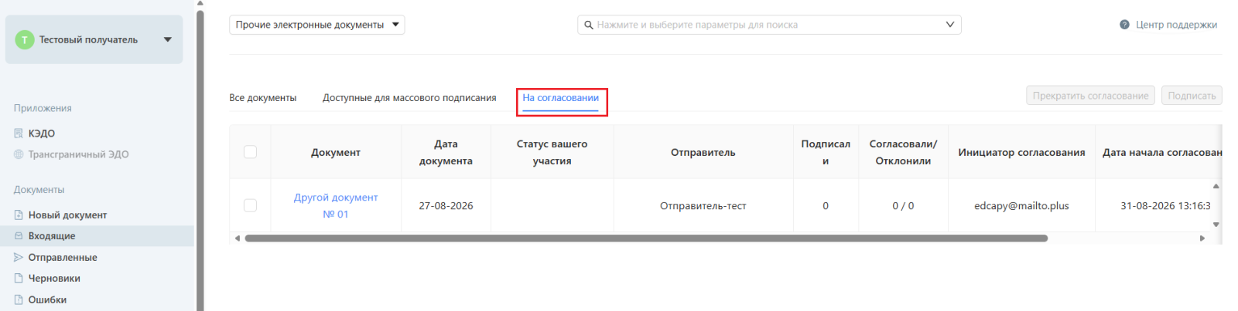Click the green T avatar icon
This screenshot has width=1238, height=311.
(x=25, y=39)
